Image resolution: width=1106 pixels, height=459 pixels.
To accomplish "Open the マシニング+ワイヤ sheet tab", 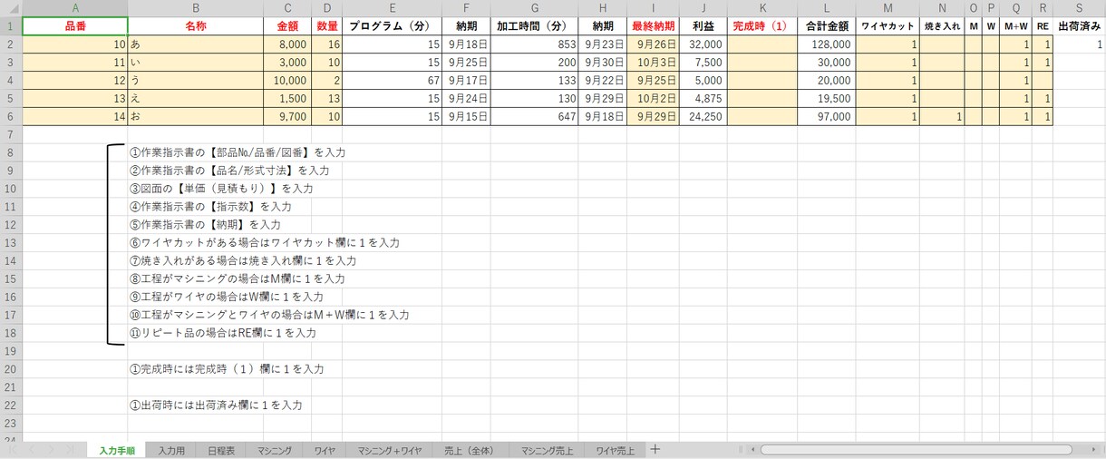I will point(390,450).
